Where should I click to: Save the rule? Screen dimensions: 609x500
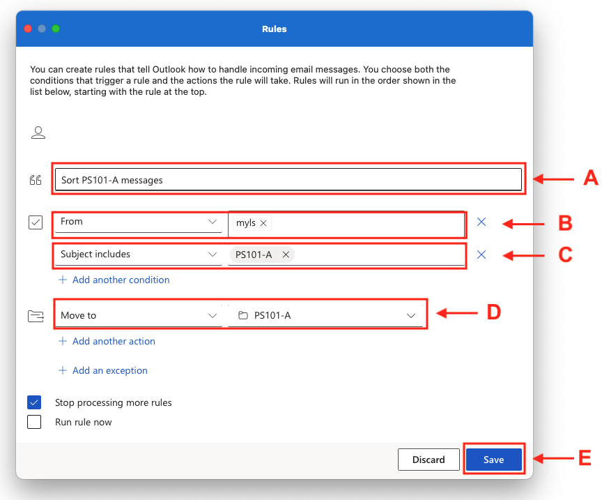pos(493,460)
